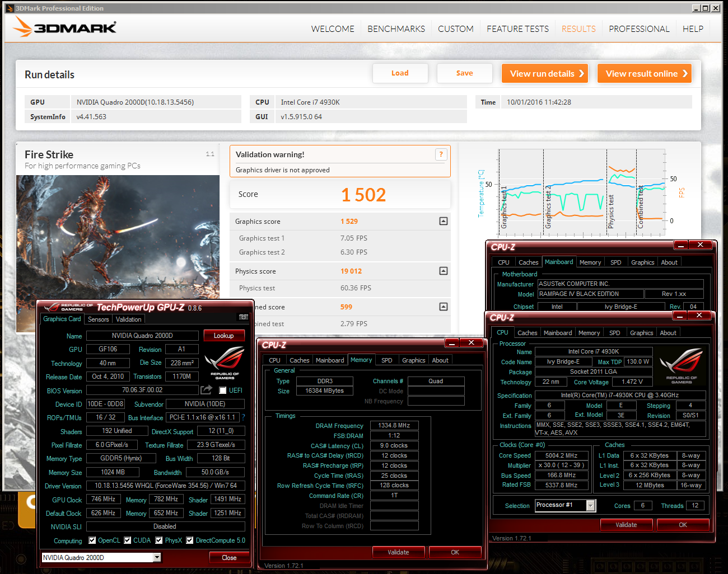Open the HELP tab
Viewport: 728px width, 574px height.
click(x=693, y=29)
